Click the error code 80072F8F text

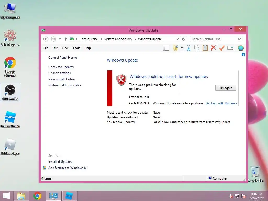(x=139, y=103)
